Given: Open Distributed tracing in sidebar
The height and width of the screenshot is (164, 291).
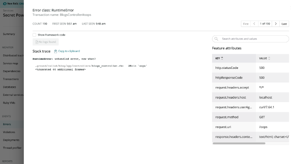Looking at the screenshot, I should (13, 55).
